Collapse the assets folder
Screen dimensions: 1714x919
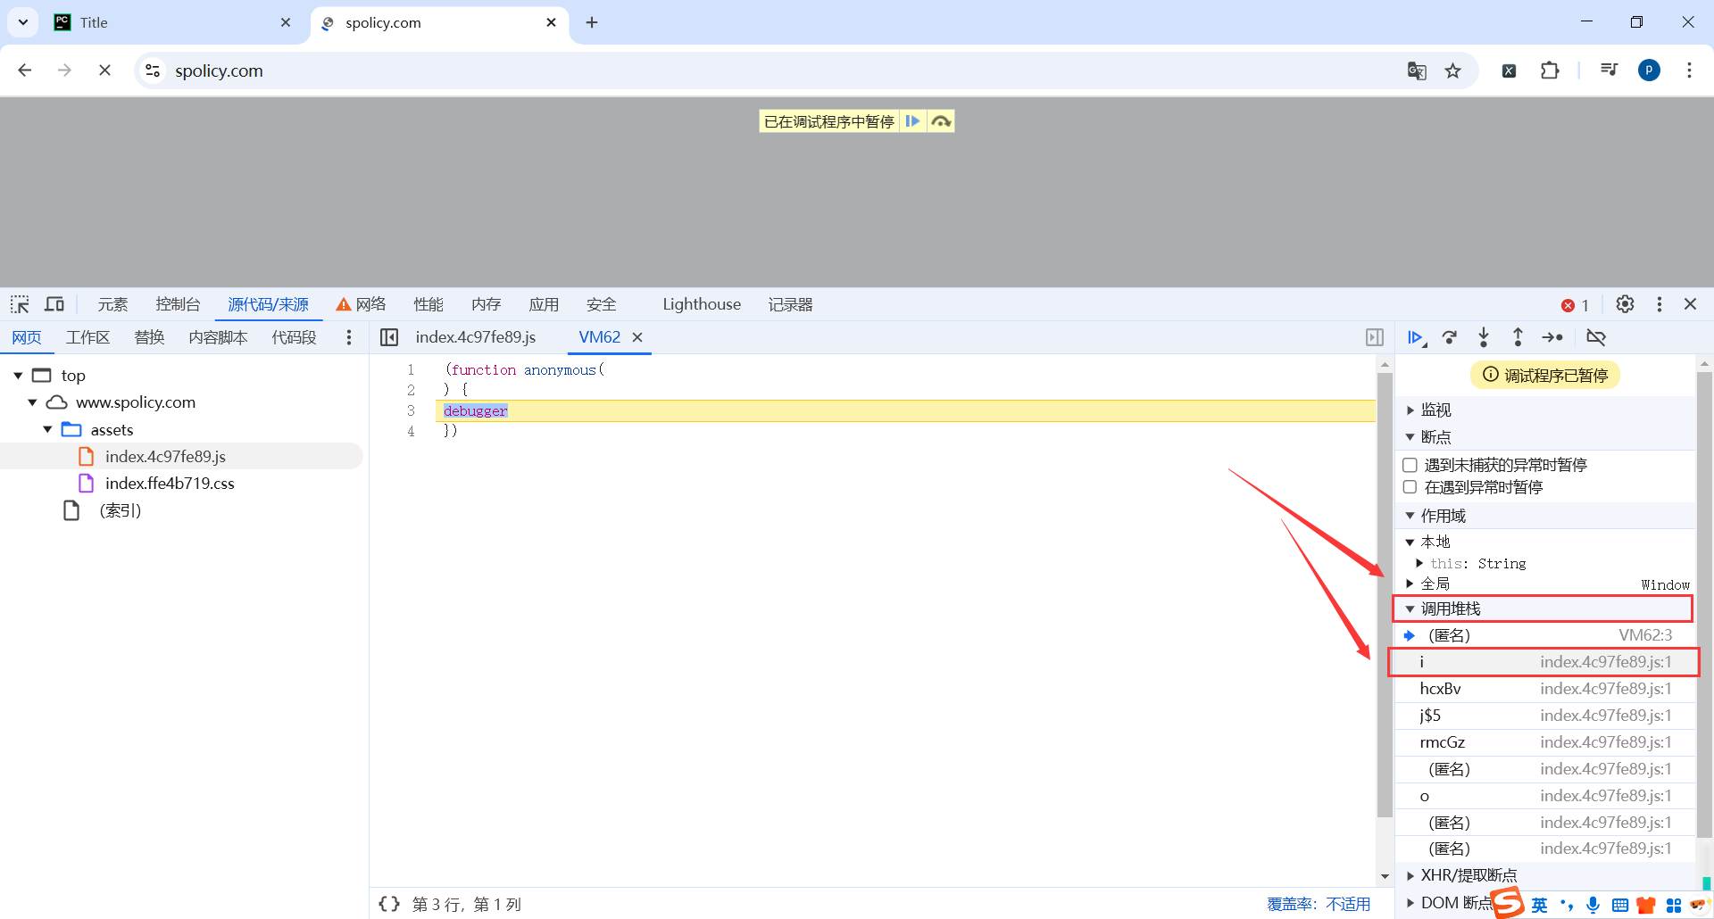(x=48, y=430)
